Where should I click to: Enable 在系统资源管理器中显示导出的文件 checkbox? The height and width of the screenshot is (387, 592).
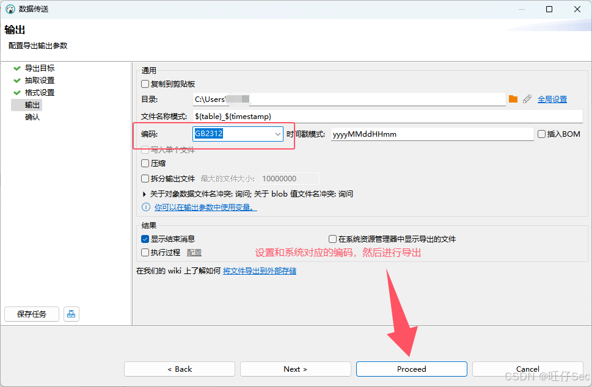click(332, 239)
